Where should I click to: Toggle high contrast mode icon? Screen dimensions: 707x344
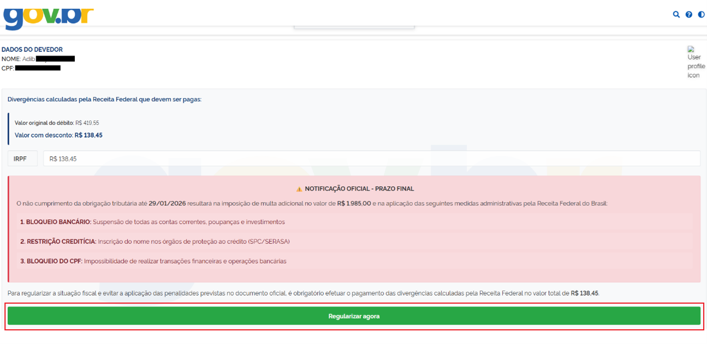(702, 15)
